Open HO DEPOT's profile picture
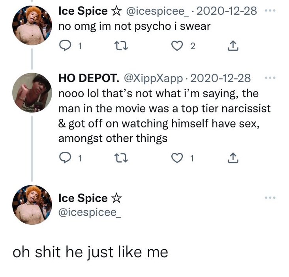The height and width of the screenshot is (277, 289). click(x=32, y=92)
